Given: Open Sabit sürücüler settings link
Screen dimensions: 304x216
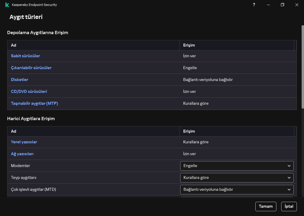Looking at the screenshot, I should point(26,56).
